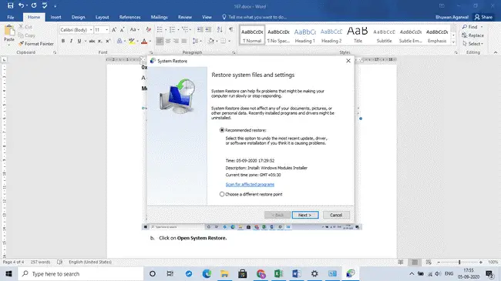
Task: Click the Multilevel List icon
Action: [x=185, y=30]
